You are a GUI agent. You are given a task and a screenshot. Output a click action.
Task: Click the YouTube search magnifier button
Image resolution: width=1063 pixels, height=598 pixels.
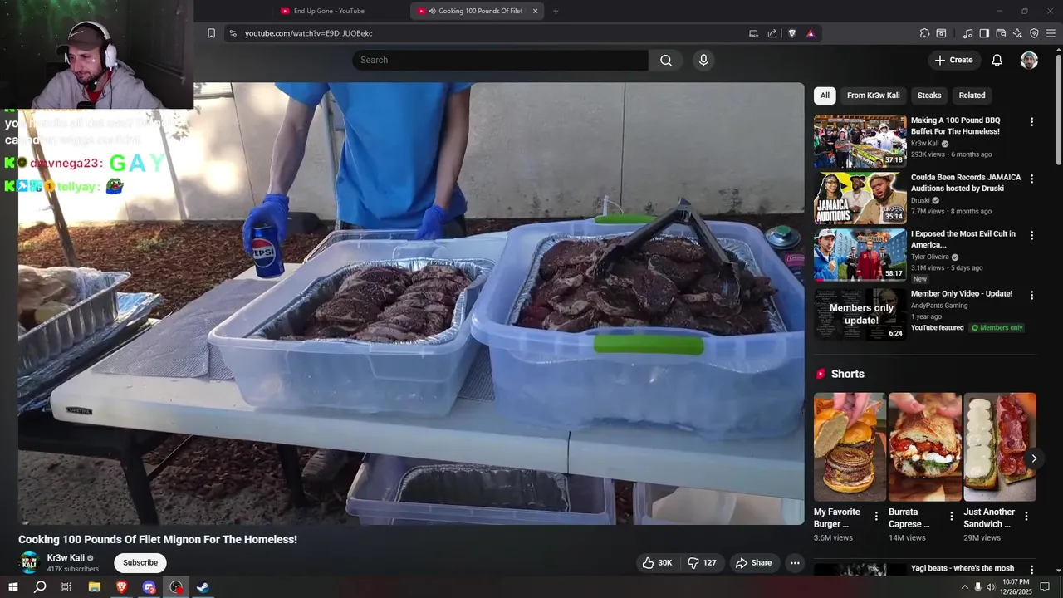coord(666,60)
